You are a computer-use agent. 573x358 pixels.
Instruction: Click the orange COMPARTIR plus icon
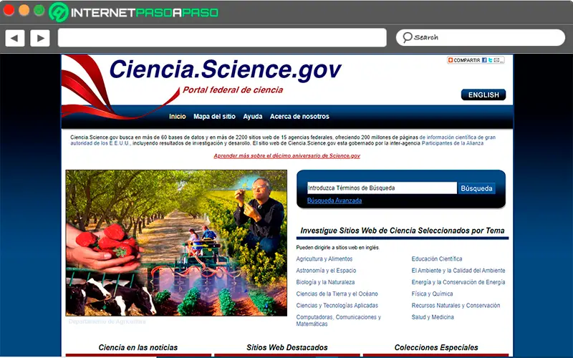pyautogui.click(x=451, y=60)
